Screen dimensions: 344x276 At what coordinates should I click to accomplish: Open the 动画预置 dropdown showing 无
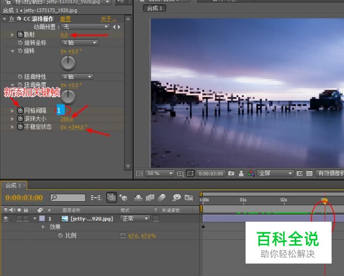pos(86,27)
